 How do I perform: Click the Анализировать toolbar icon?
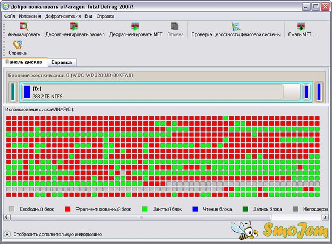coord(24,27)
